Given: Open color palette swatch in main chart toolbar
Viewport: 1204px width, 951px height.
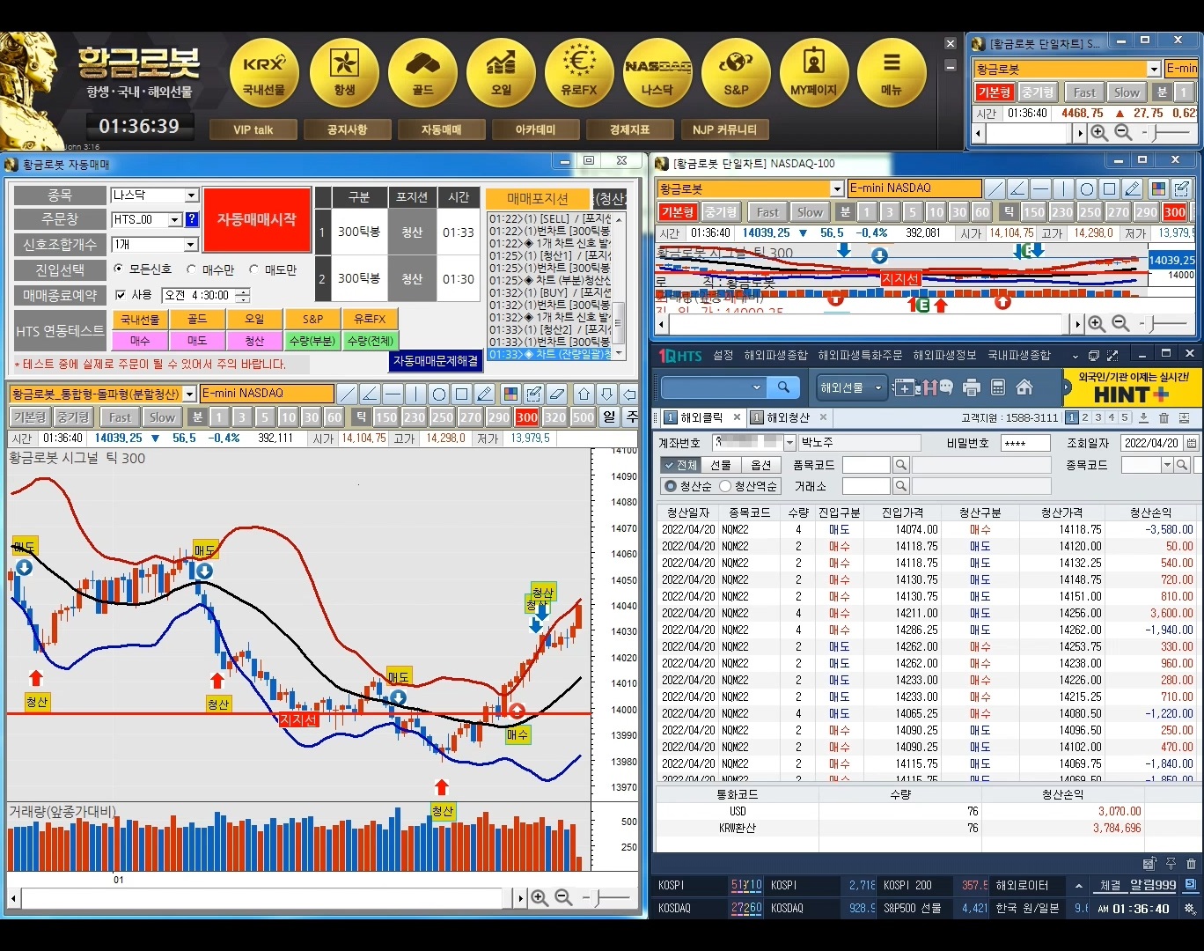Looking at the screenshot, I should 510,394.
